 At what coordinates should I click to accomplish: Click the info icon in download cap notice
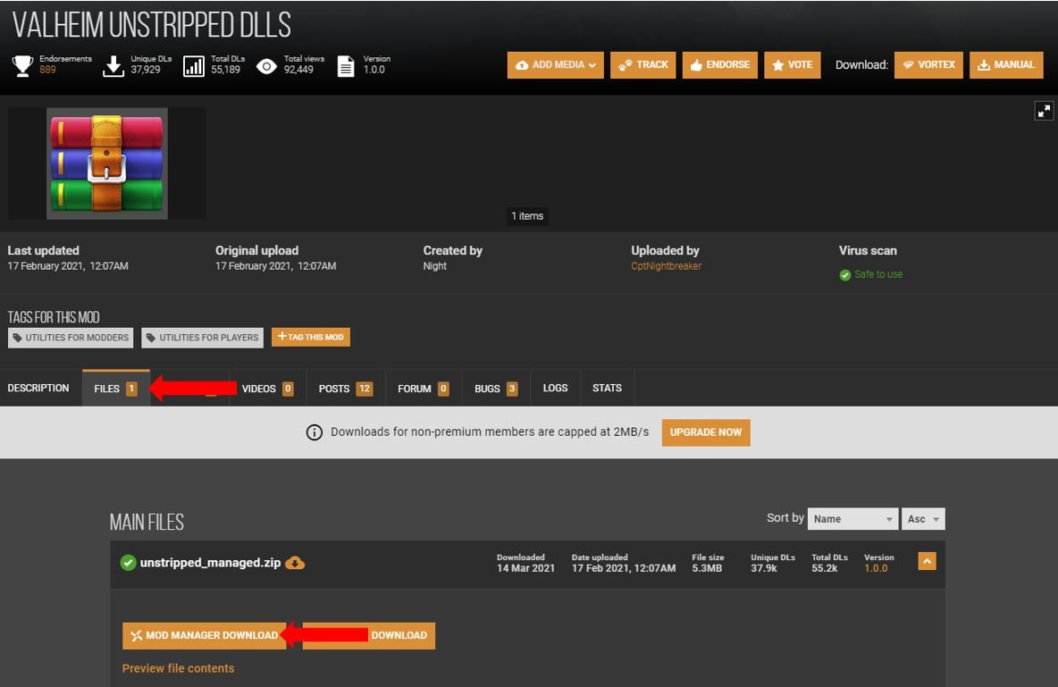(x=315, y=432)
